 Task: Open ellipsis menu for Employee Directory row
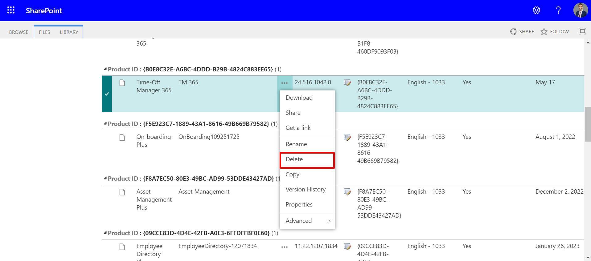point(284,247)
